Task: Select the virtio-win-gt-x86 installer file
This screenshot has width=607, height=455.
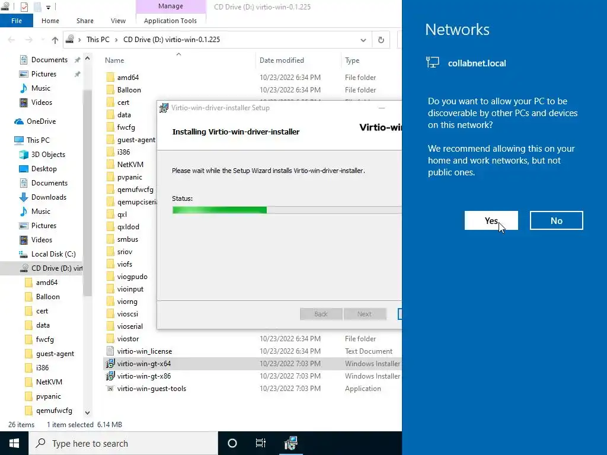Action: (x=143, y=376)
